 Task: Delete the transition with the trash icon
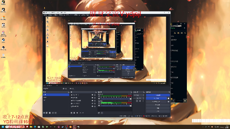click(140, 101)
